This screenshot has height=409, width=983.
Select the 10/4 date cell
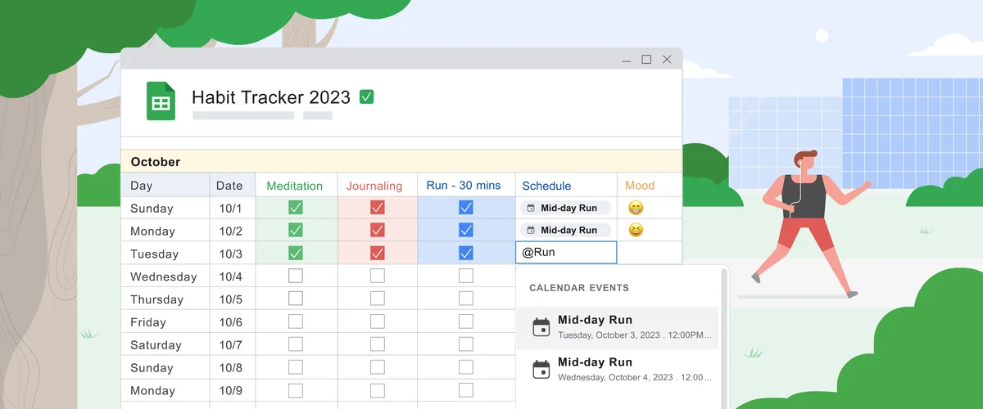tap(233, 276)
